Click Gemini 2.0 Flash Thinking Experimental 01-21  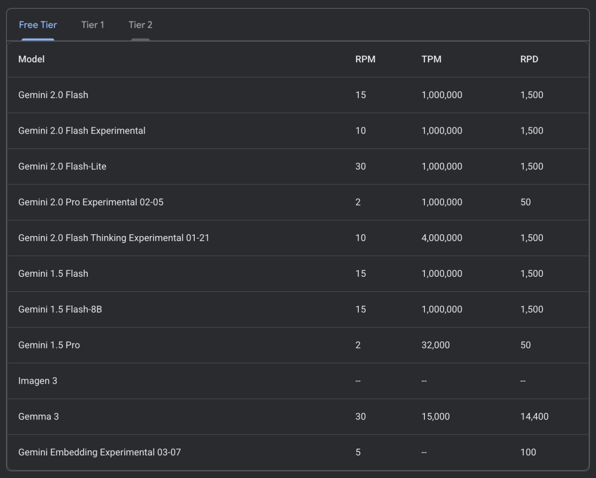pos(114,238)
